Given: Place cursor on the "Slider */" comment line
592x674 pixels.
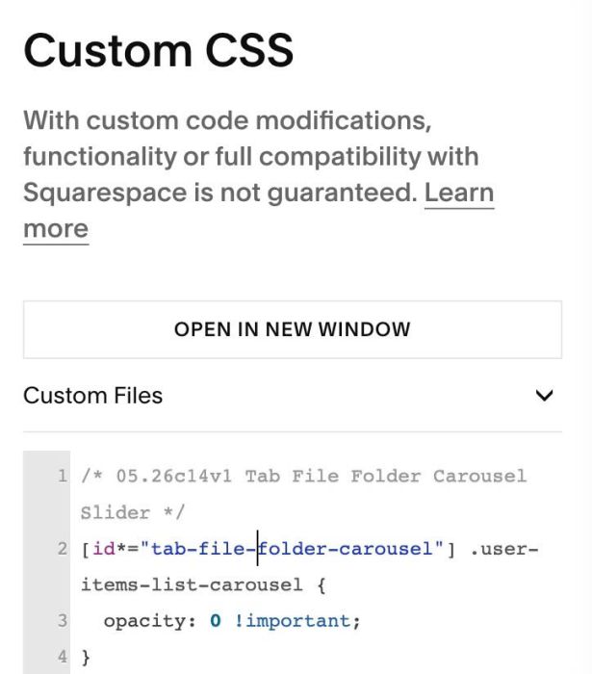Looking at the screenshot, I should [x=133, y=512].
